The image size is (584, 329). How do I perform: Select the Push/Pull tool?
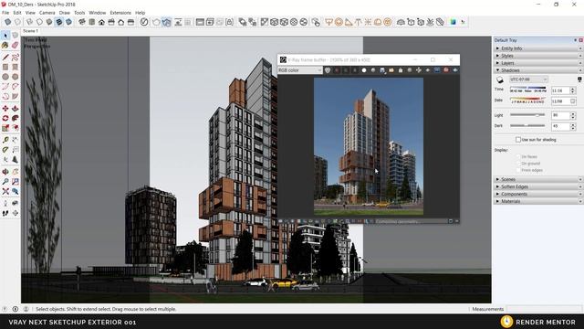[x=15, y=108]
